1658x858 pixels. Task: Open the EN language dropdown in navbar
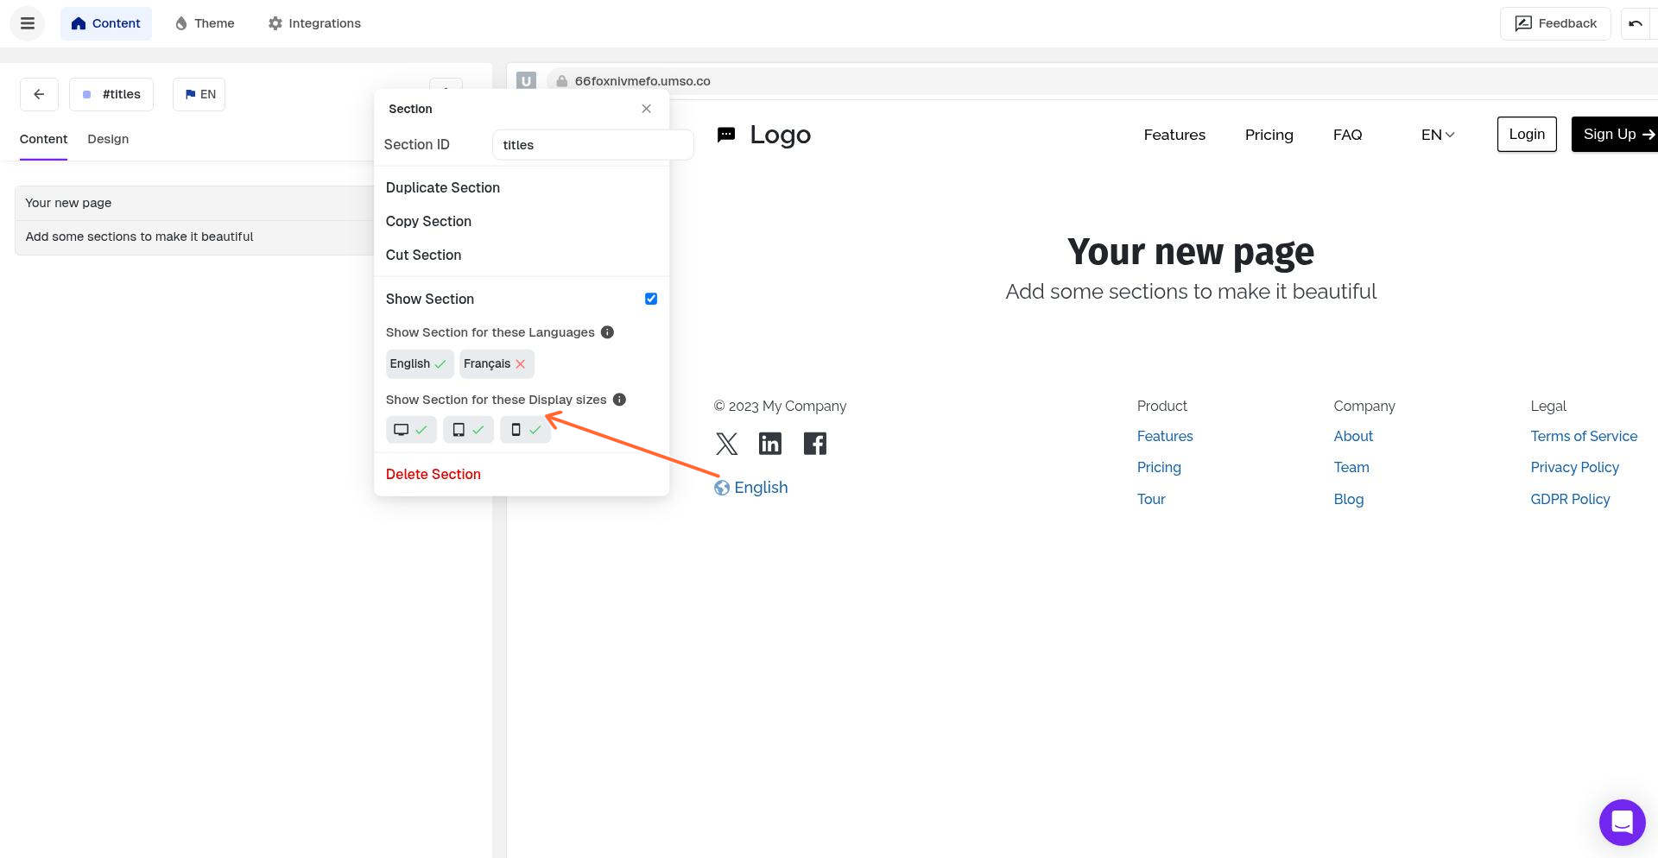(x=1436, y=135)
